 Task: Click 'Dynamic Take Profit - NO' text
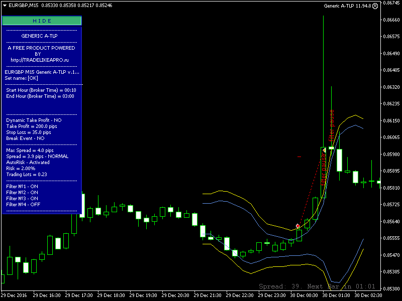pos(34,120)
